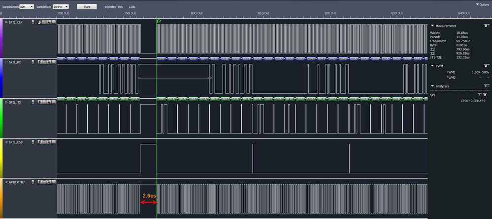Set falling edge trigger on SPI2_TX
The image size is (492, 219).
click(49, 102)
